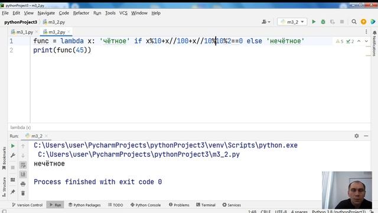
Task: Open the user account dropdown in the toolbar
Action: click(x=266, y=22)
